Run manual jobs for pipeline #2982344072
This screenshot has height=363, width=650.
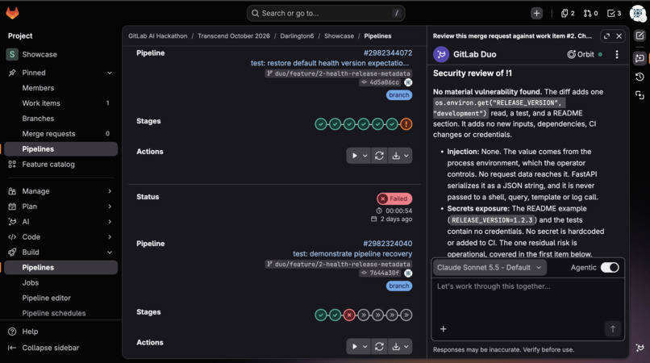pos(359,156)
